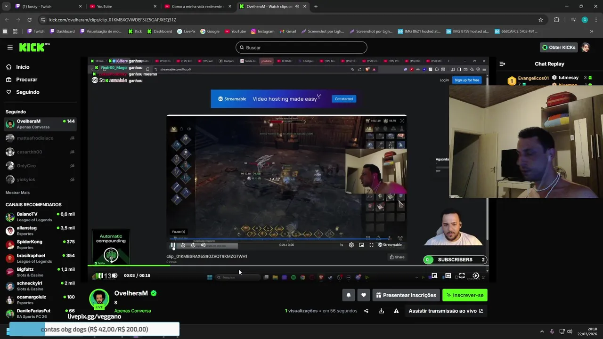This screenshot has height=339, width=603.
Task: Open SpiderKong recommended channel
Action: pos(40,244)
